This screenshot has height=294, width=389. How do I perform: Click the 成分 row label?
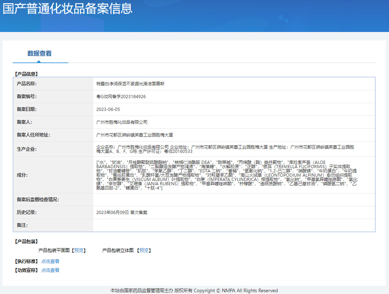(x=22, y=175)
